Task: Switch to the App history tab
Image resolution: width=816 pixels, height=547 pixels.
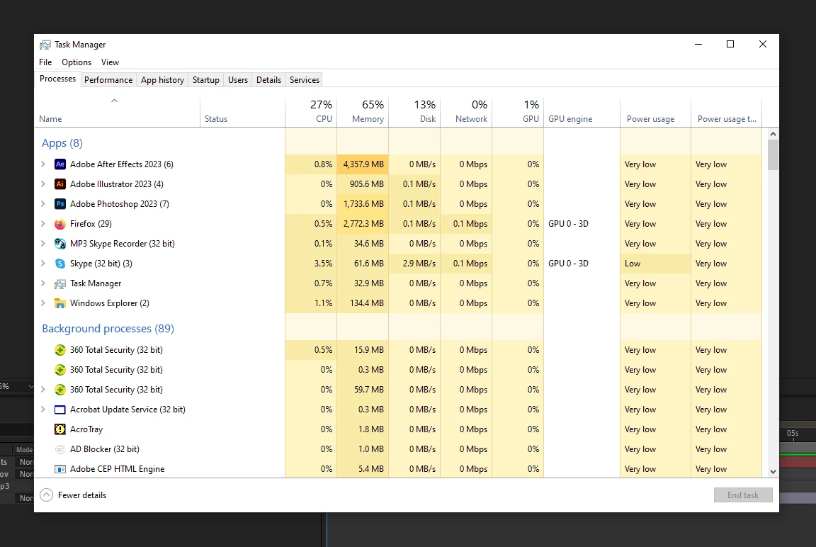Action: [162, 80]
